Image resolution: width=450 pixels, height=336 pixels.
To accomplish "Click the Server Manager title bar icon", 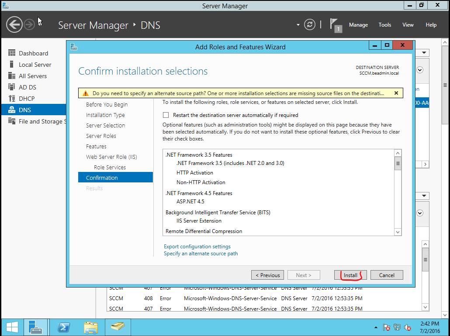I will [5, 5].
